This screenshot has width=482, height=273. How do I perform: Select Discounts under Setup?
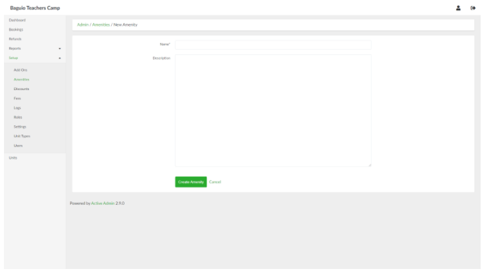click(22, 88)
